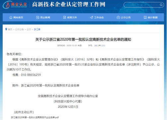Set font size to large [大]
The height and width of the screenshot is (120, 167).
click(96, 45)
